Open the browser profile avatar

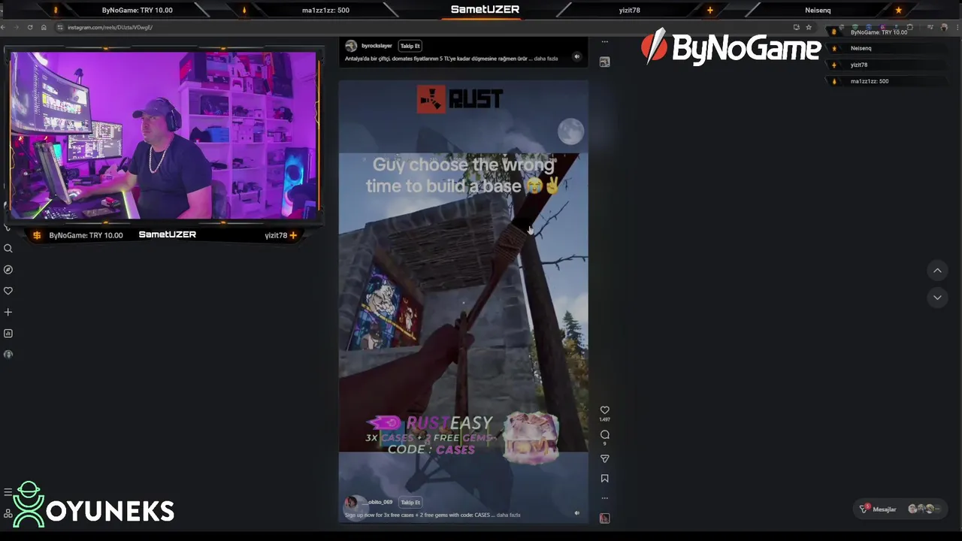tap(944, 27)
